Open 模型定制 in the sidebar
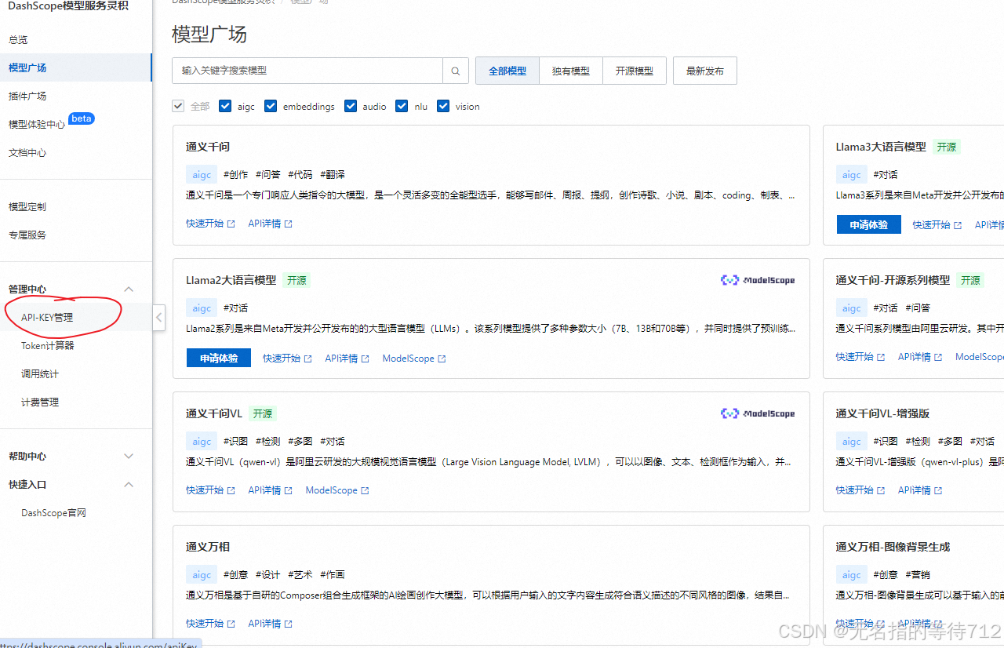The width and height of the screenshot is (1004, 648). [27, 207]
